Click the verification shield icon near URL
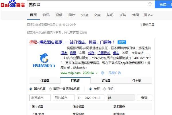The image size is (172, 115). point(102,73)
